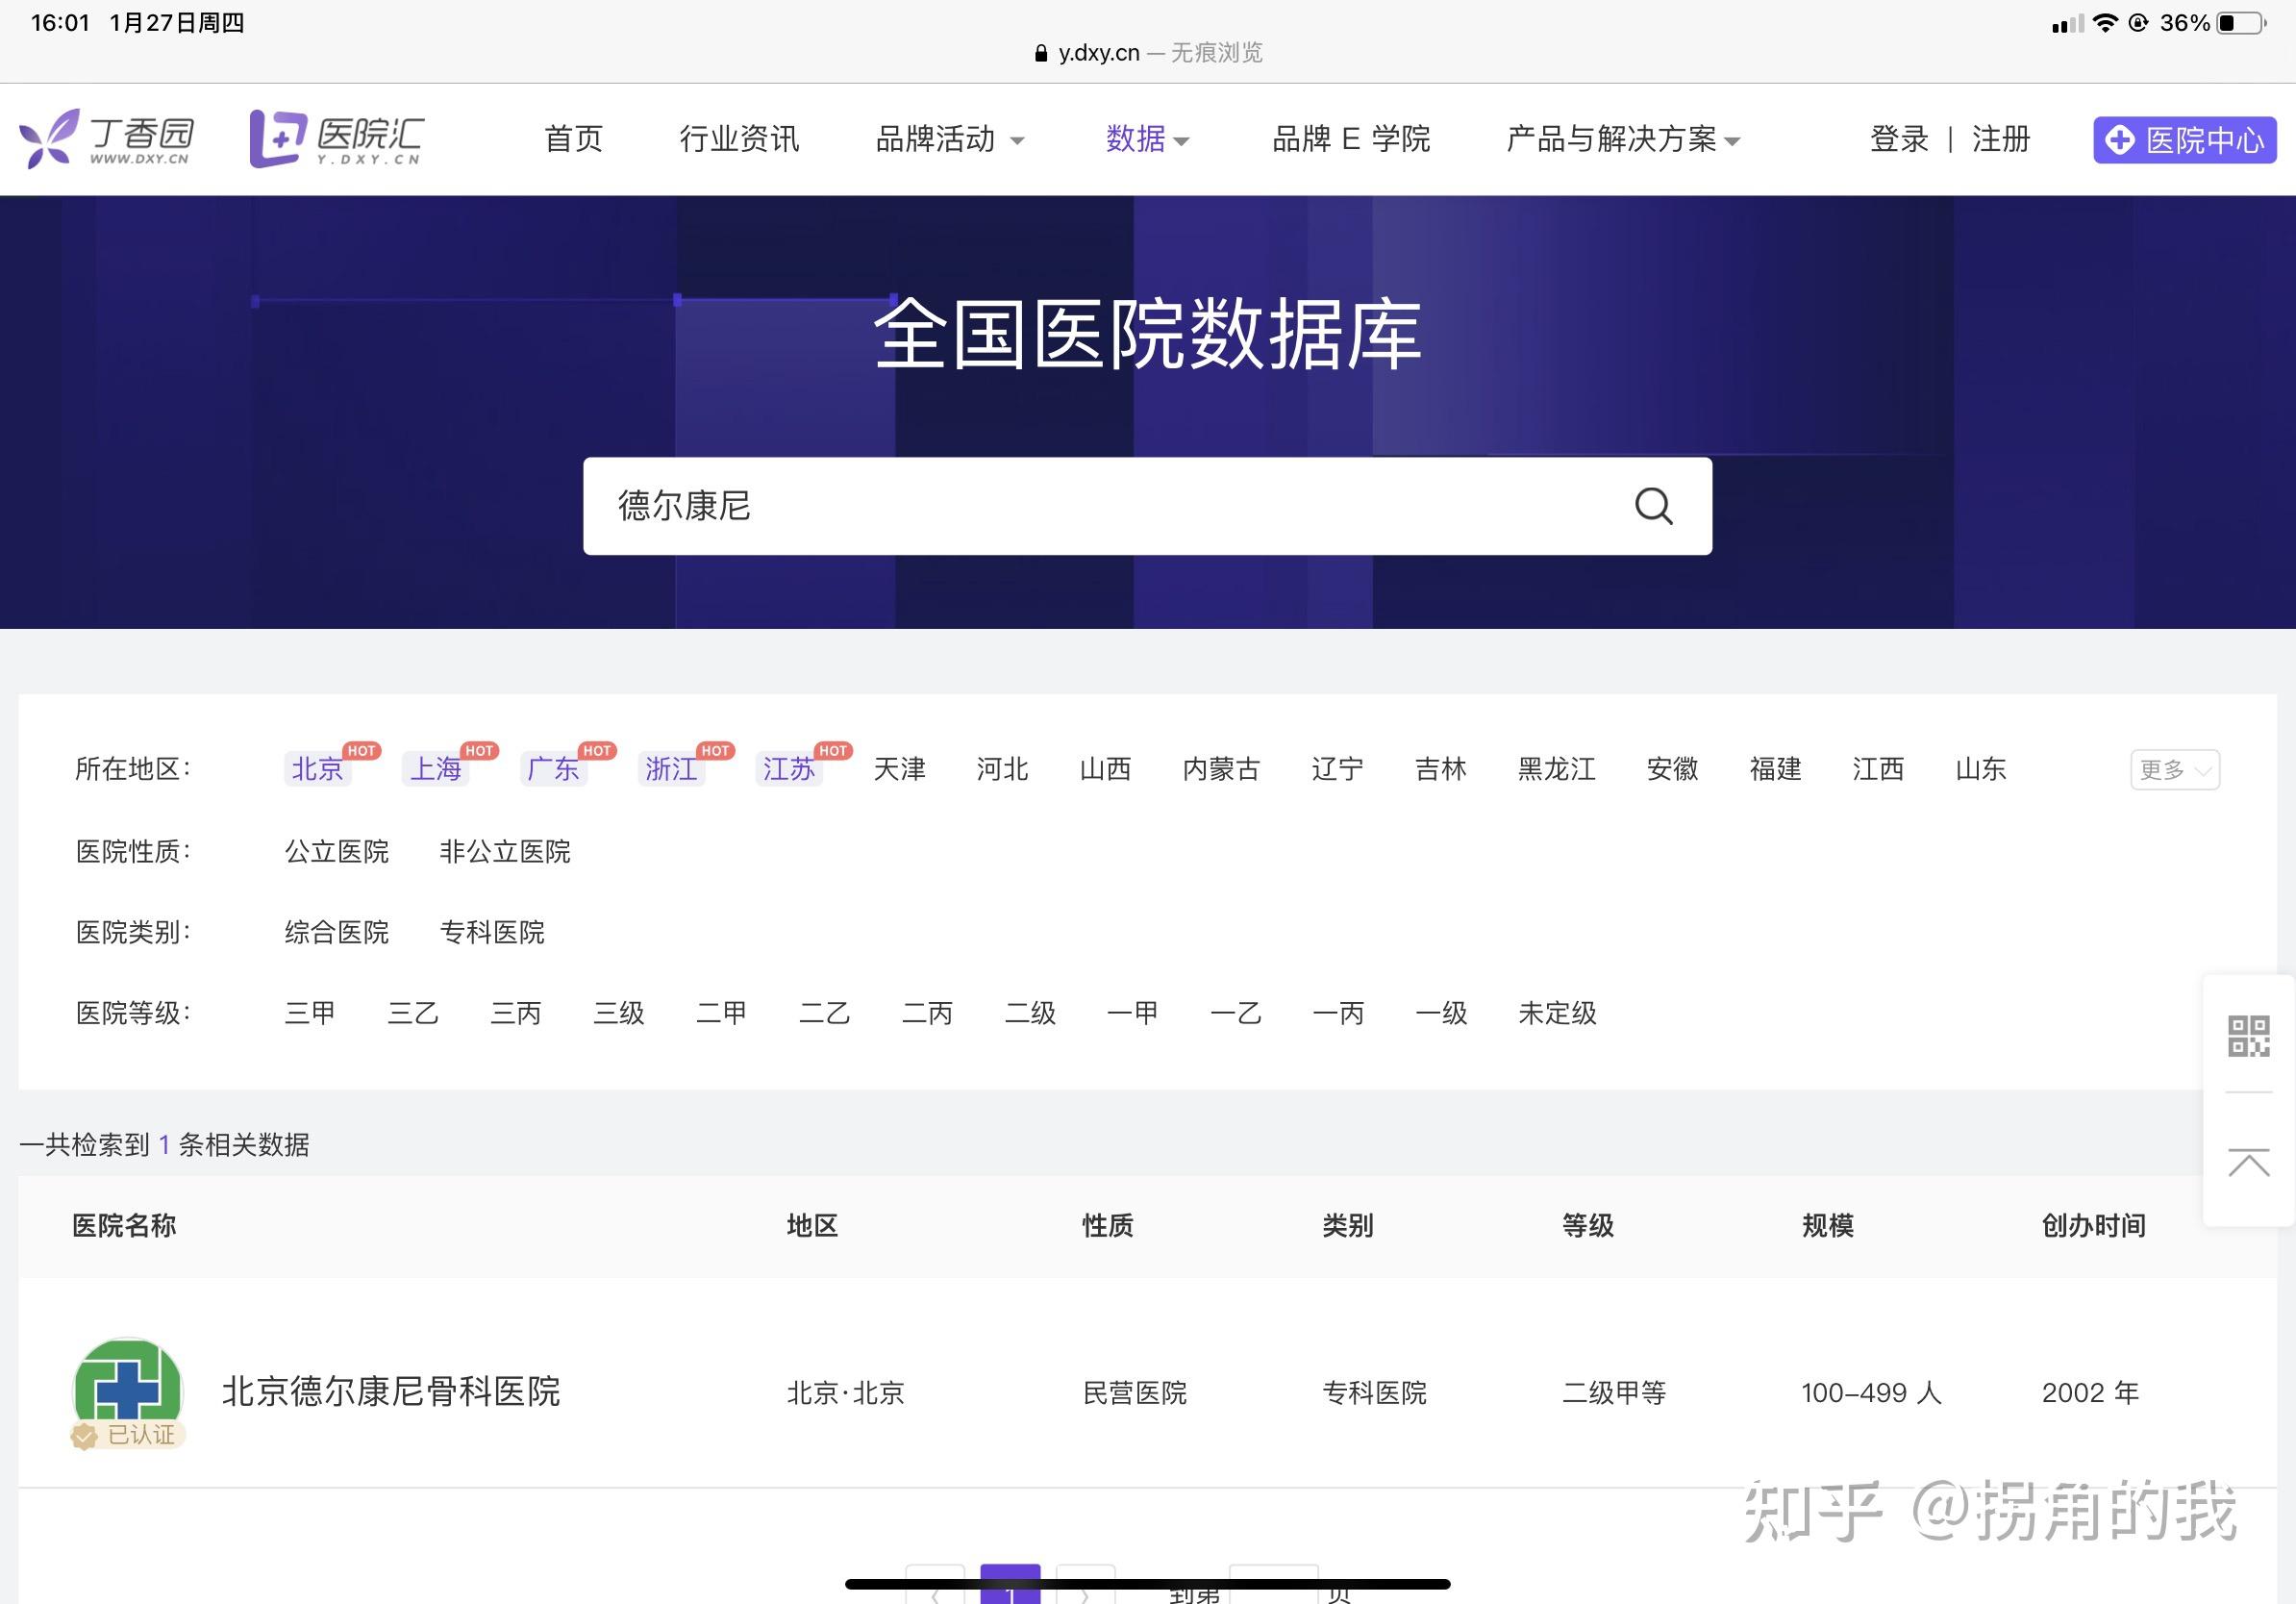Filter by grade 二级
Screen dimensions: 2296x1604
[x=1031, y=1013]
